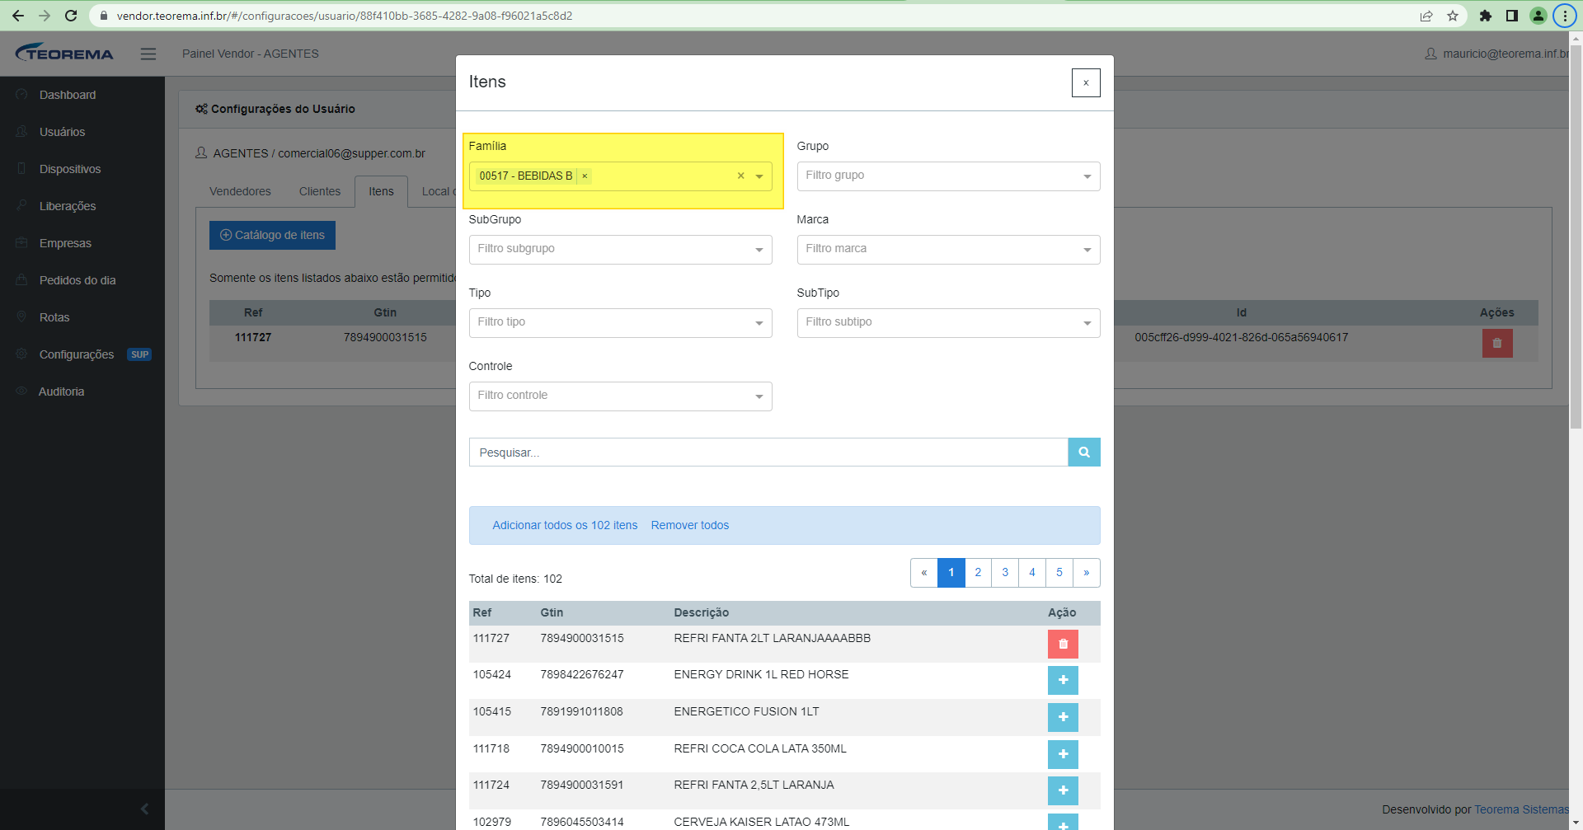1583x830 pixels.
Task: Click the Catálogo de itens button
Action: tap(272, 235)
